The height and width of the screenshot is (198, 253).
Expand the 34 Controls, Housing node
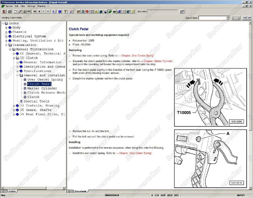click(x=14, y=106)
